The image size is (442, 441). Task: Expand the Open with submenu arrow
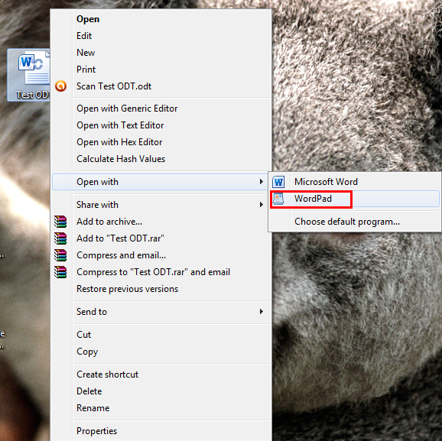point(262,182)
